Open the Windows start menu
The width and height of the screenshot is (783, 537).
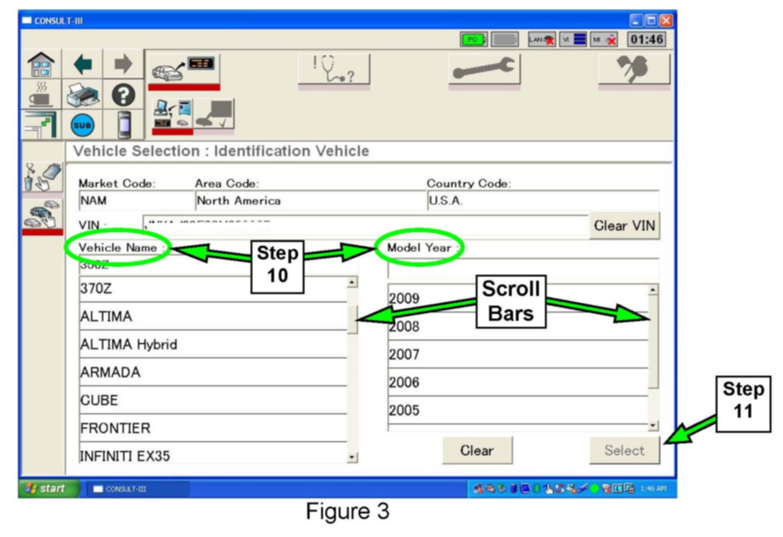click(47, 489)
